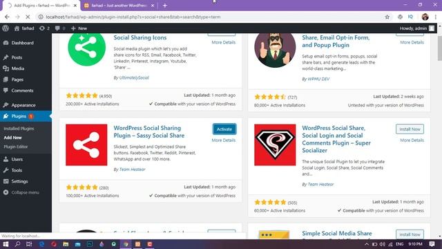Open Photoshop from the taskbar
Viewport: 442px width, 249px height.
(x=90, y=244)
